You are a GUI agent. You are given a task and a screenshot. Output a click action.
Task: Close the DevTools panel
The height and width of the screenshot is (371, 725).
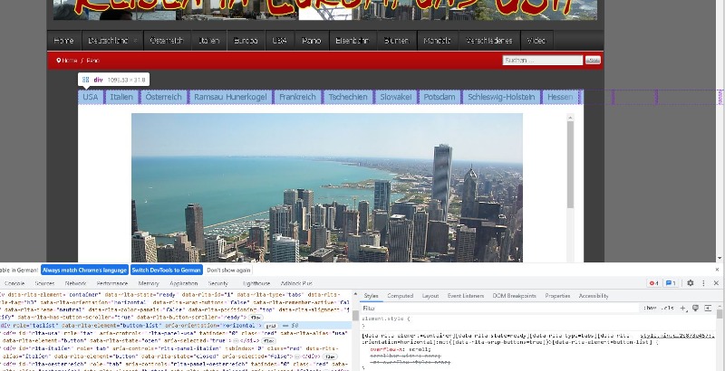pos(716,283)
